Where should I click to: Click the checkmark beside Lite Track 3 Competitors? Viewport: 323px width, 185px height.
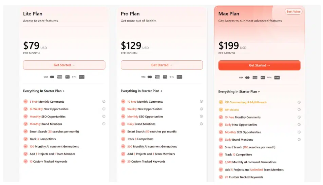click(x=25, y=139)
